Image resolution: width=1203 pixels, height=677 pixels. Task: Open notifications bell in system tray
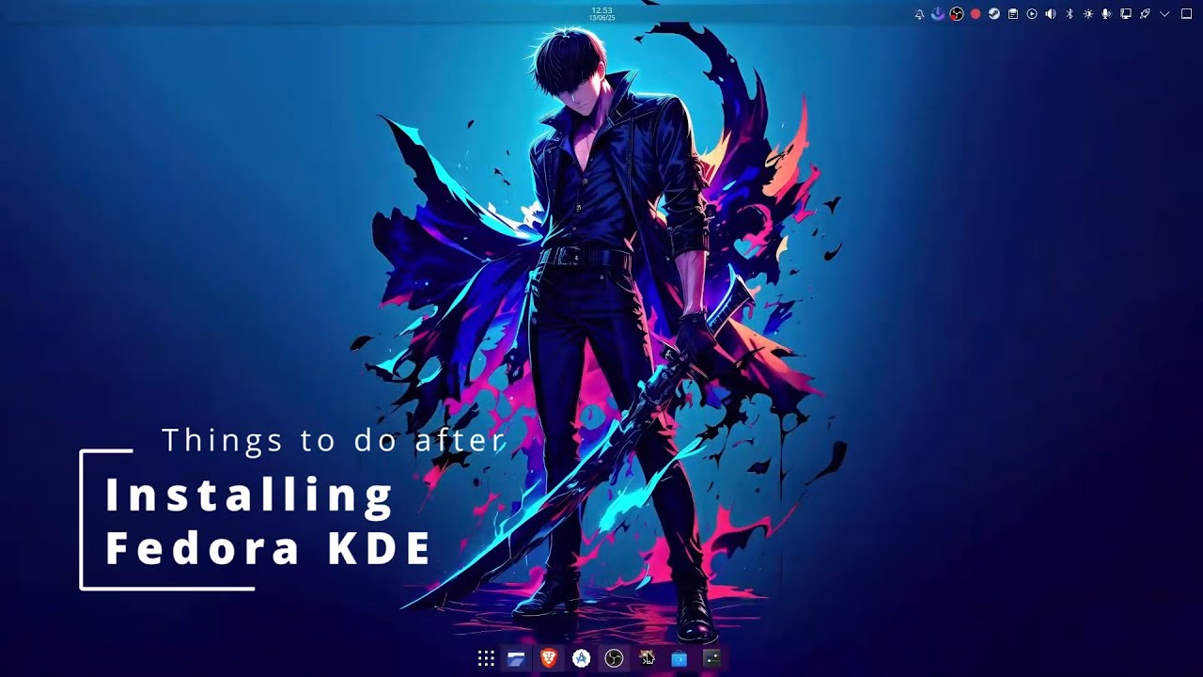click(x=919, y=14)
